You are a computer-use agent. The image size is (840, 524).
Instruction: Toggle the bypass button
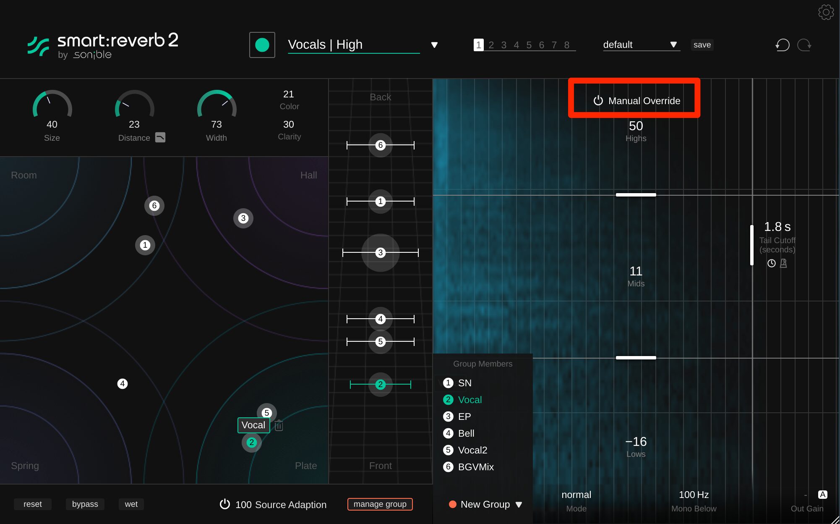pos(85,504)
